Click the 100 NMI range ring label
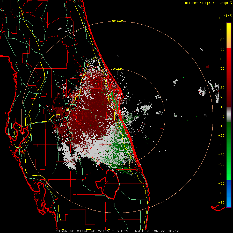The height and width of the screenshot is (233, 233). point(117,21)
